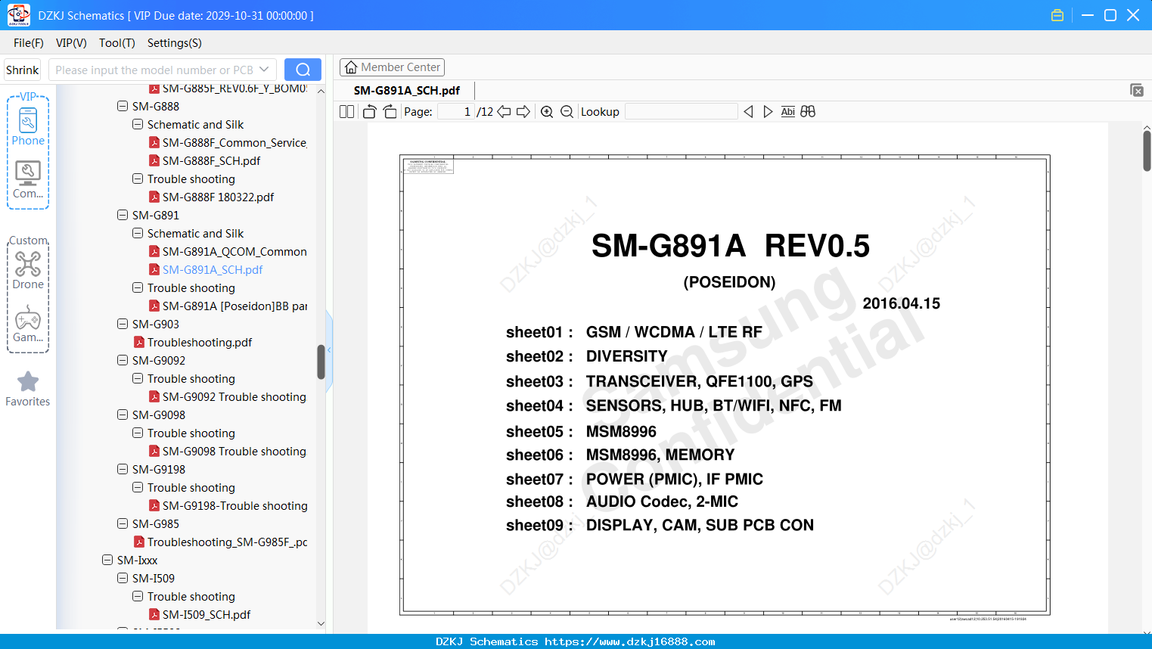Click the binoculars search icon
The image size is (1152, 649).
click(808, 111)
